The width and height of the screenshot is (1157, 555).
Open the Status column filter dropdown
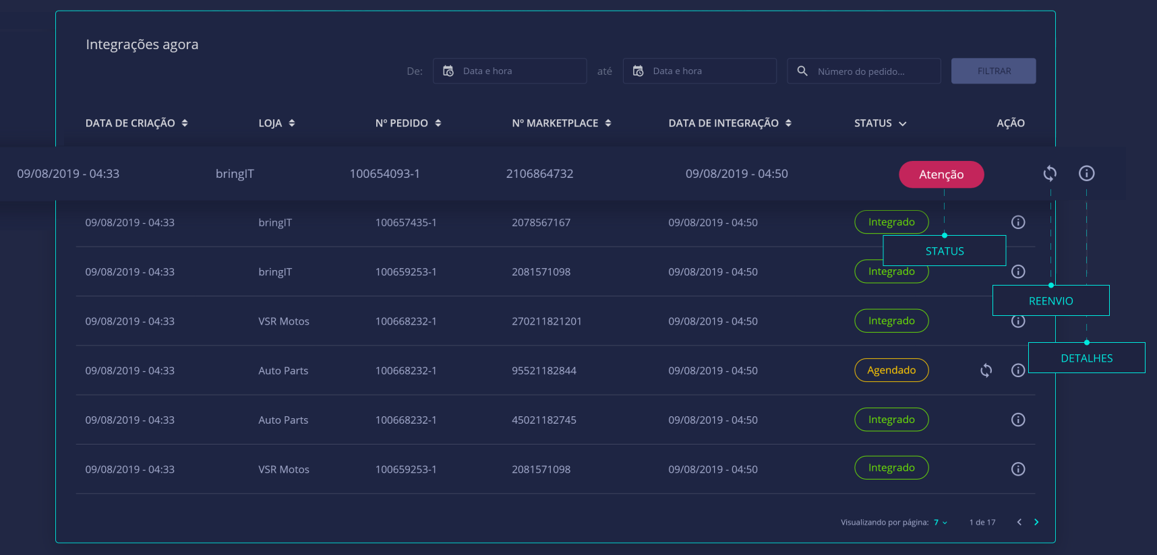(903, 124)
